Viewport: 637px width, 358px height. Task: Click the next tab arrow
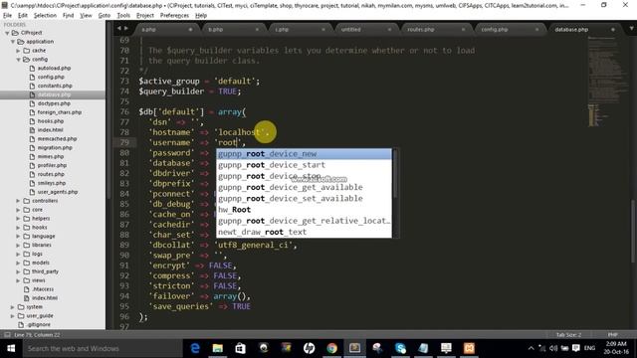pyautogui.click(x=126, y=29)
